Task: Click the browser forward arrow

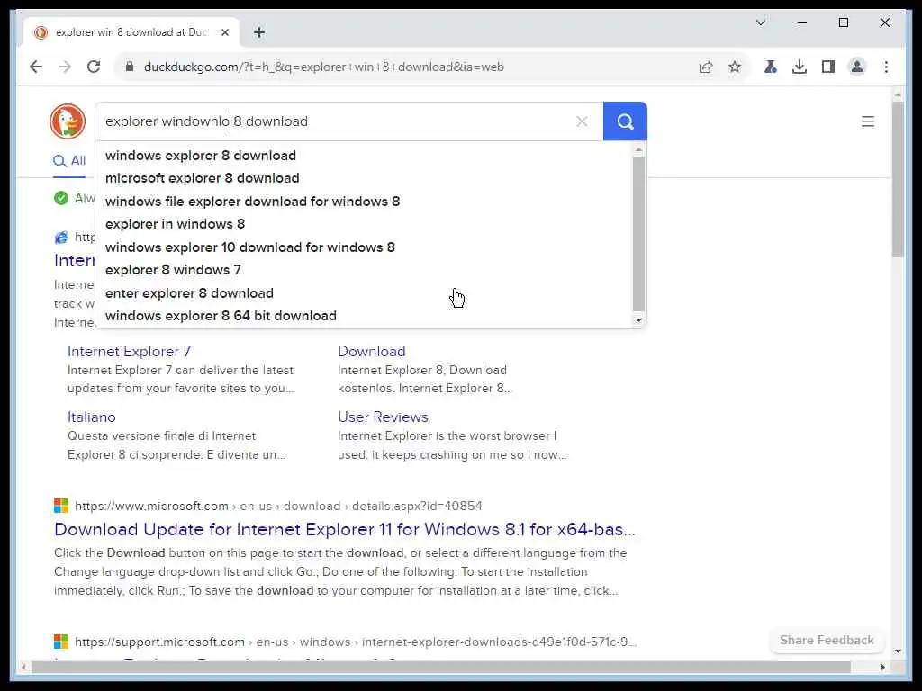Action: [x=65, y=67]
